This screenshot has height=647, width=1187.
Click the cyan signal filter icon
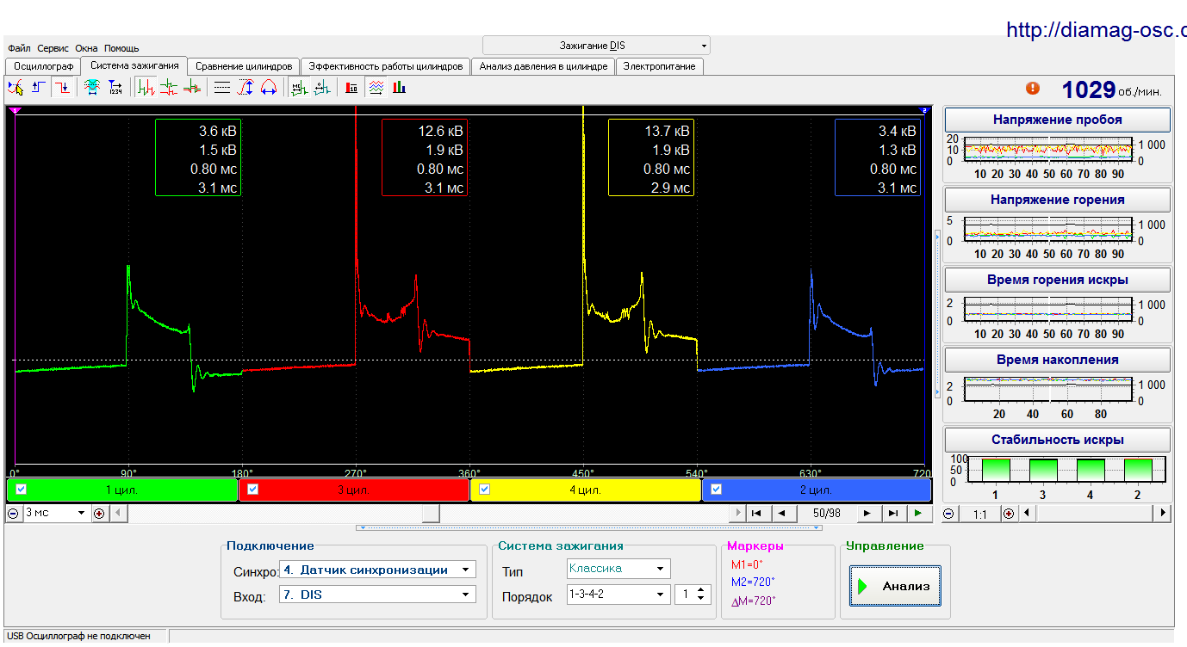pyautogui.click(x=91, y=87)
